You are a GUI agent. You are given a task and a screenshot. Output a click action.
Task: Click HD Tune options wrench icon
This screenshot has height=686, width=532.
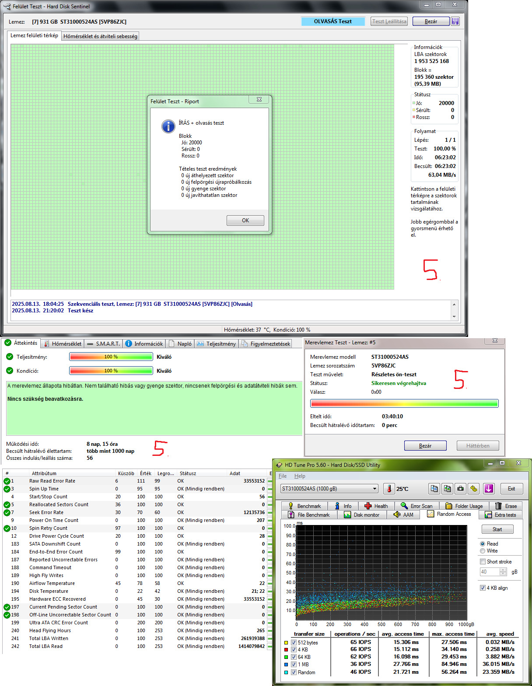coord(474,489)
